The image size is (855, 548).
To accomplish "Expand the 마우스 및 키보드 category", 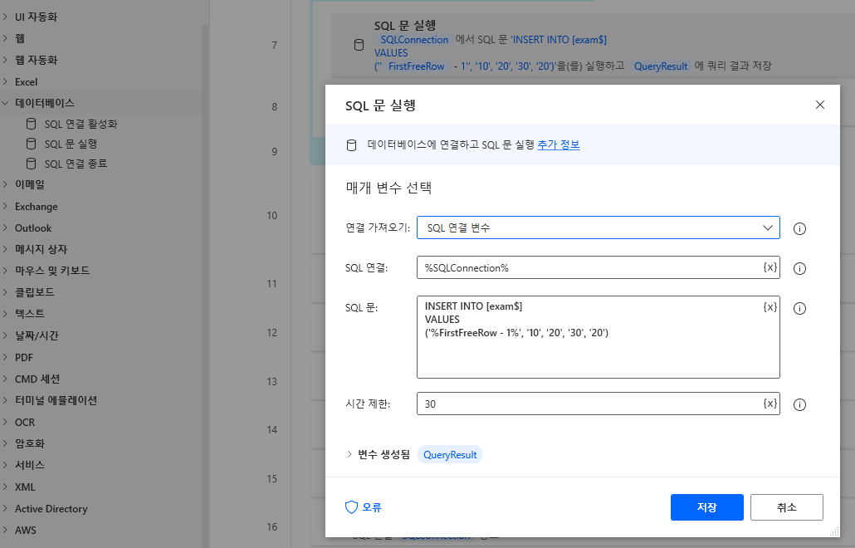I will (x=6, y=271).
